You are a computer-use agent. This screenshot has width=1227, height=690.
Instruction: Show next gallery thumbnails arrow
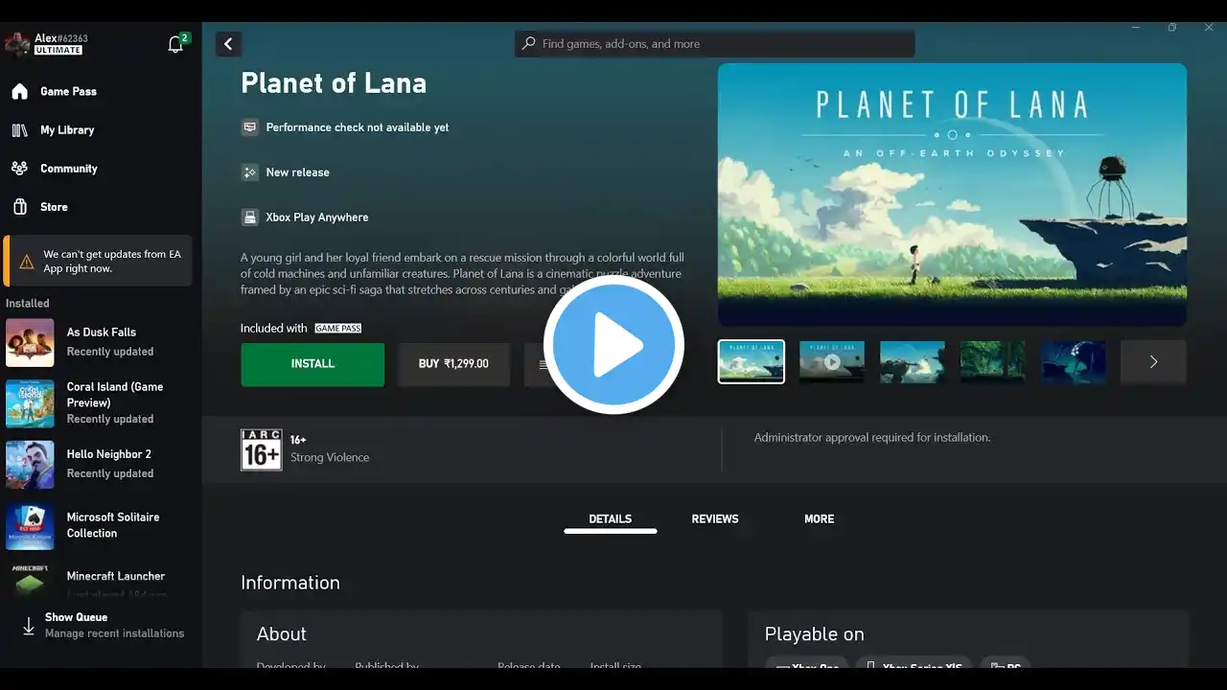(x=1153, y=362)
